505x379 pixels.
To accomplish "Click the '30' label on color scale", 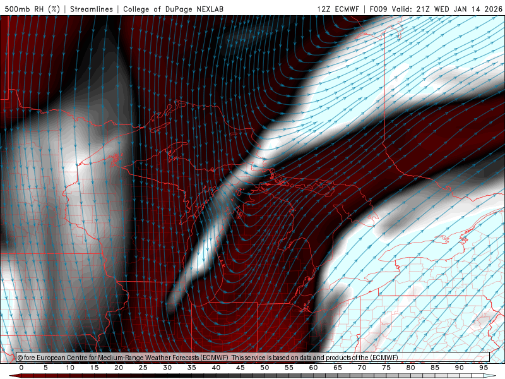I will coord(167,368).
